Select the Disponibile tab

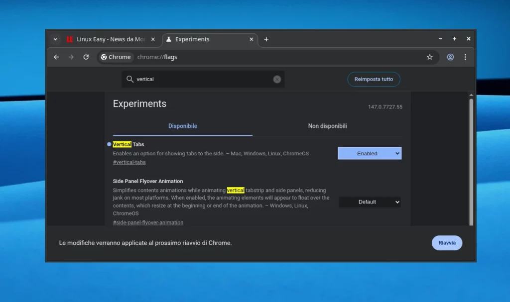(x=183, y=126)
